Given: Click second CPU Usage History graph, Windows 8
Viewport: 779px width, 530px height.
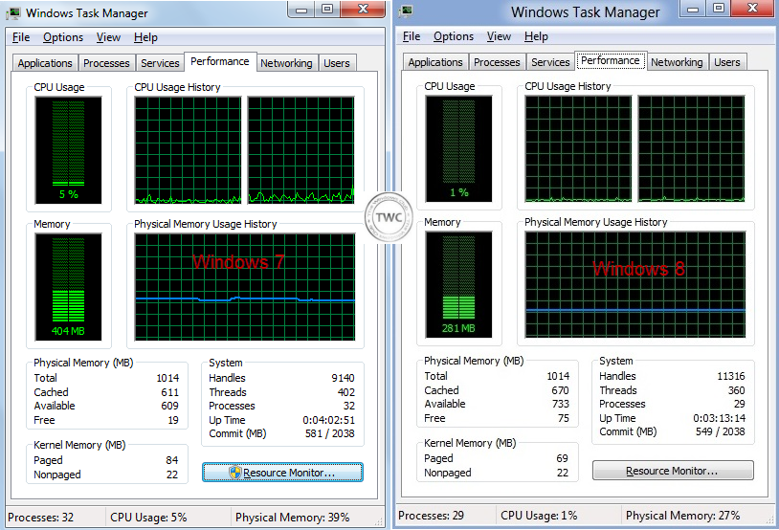Looking at the screenshot, I should [692, 148].
